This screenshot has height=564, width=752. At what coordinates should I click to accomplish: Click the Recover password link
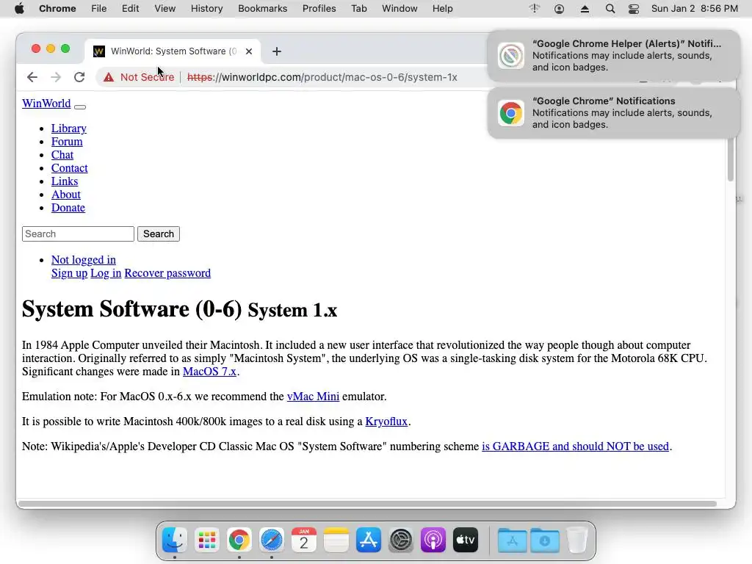pyautogui.click(x=167, y=273)
